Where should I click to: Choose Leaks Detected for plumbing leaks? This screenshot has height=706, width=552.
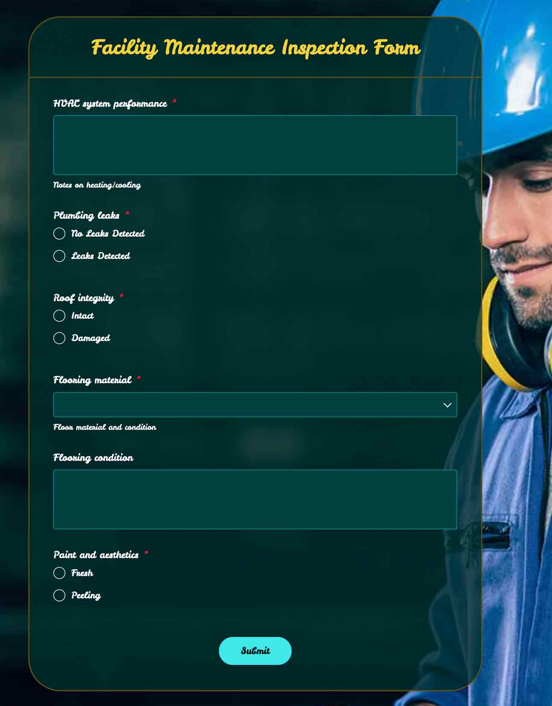[x=59, y=256]
